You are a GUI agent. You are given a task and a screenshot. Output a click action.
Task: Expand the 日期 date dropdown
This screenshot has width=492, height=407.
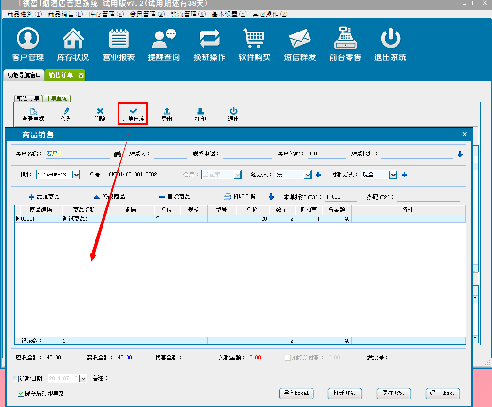coord(76,175)
